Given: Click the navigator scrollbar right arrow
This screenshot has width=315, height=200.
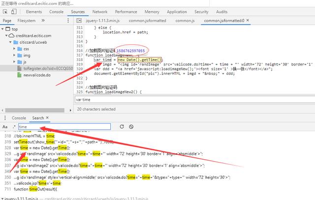Looking at the screenshot, I should [70, 110].
